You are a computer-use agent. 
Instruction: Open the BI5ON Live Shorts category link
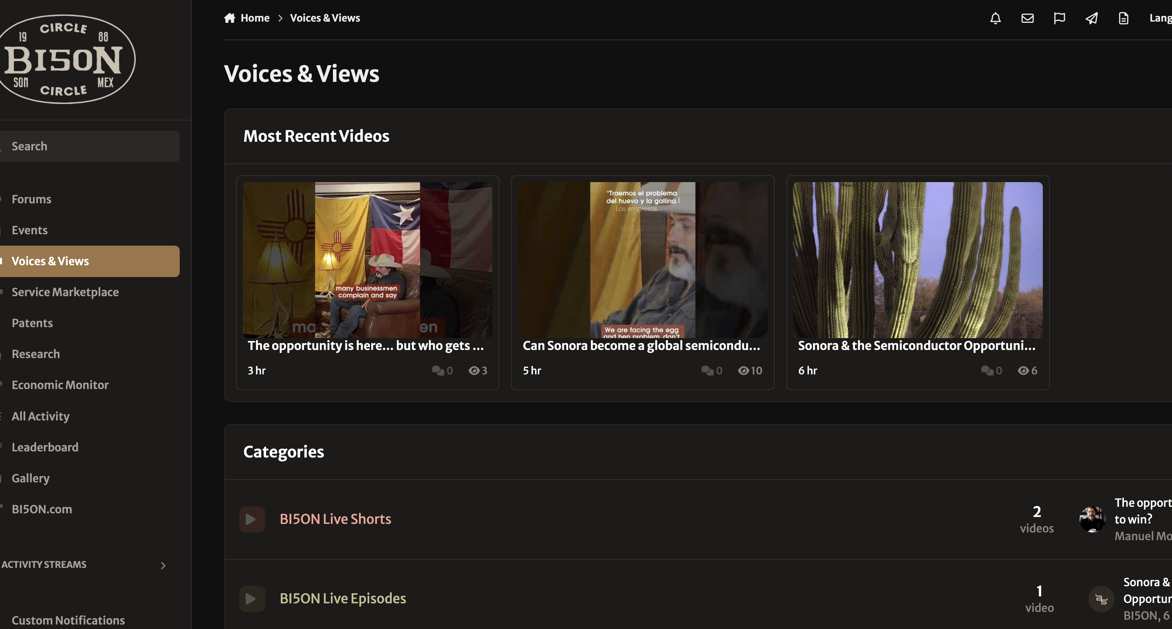coord(335,519)
